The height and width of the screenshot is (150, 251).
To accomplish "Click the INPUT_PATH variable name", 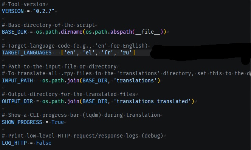I will pos(17,80).
